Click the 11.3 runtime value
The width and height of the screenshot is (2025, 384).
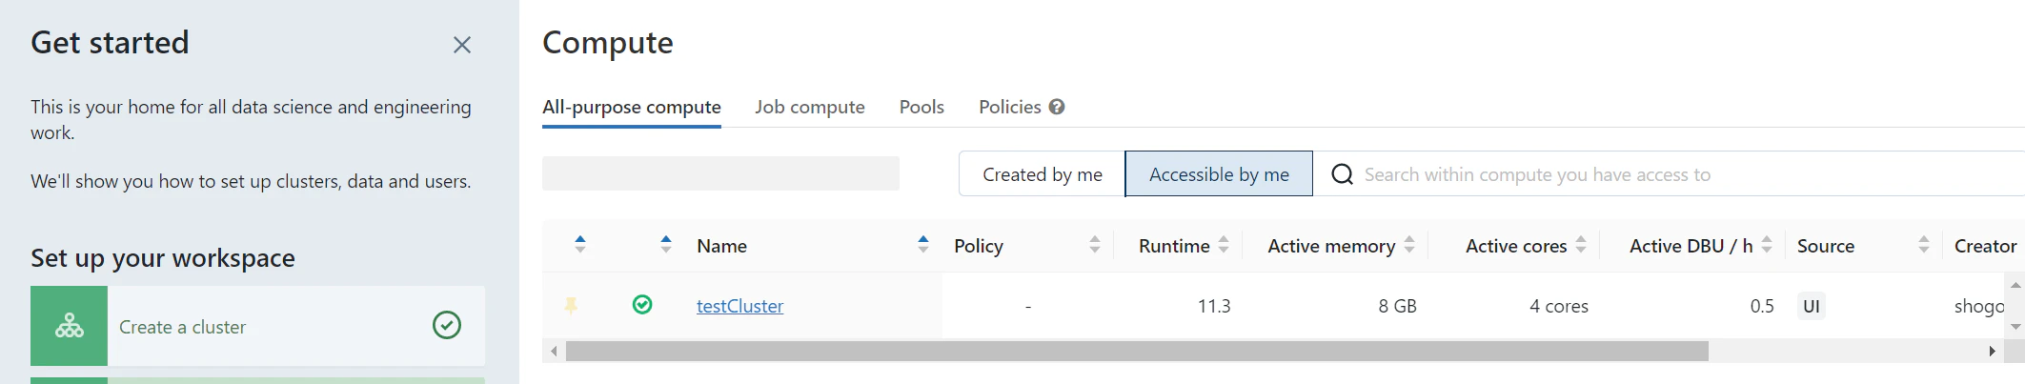coord(1214,306)
